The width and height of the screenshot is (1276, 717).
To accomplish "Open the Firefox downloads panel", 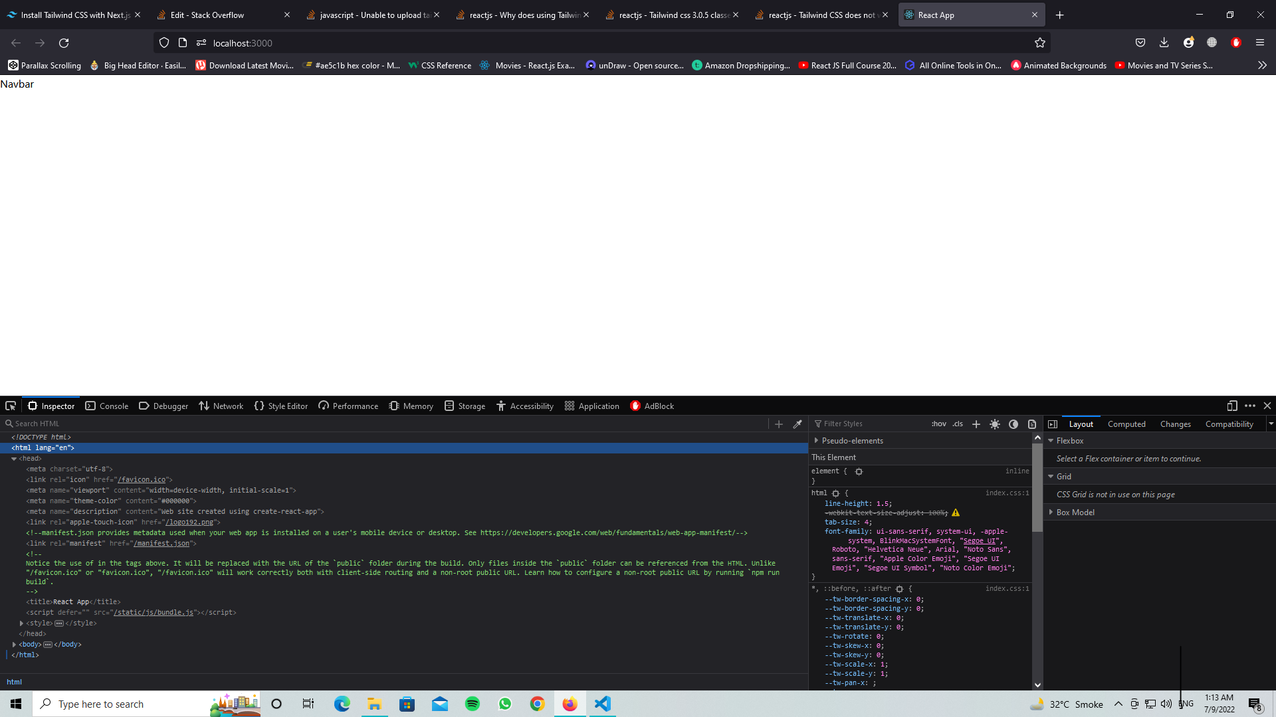I will (x=1164, y=42).
